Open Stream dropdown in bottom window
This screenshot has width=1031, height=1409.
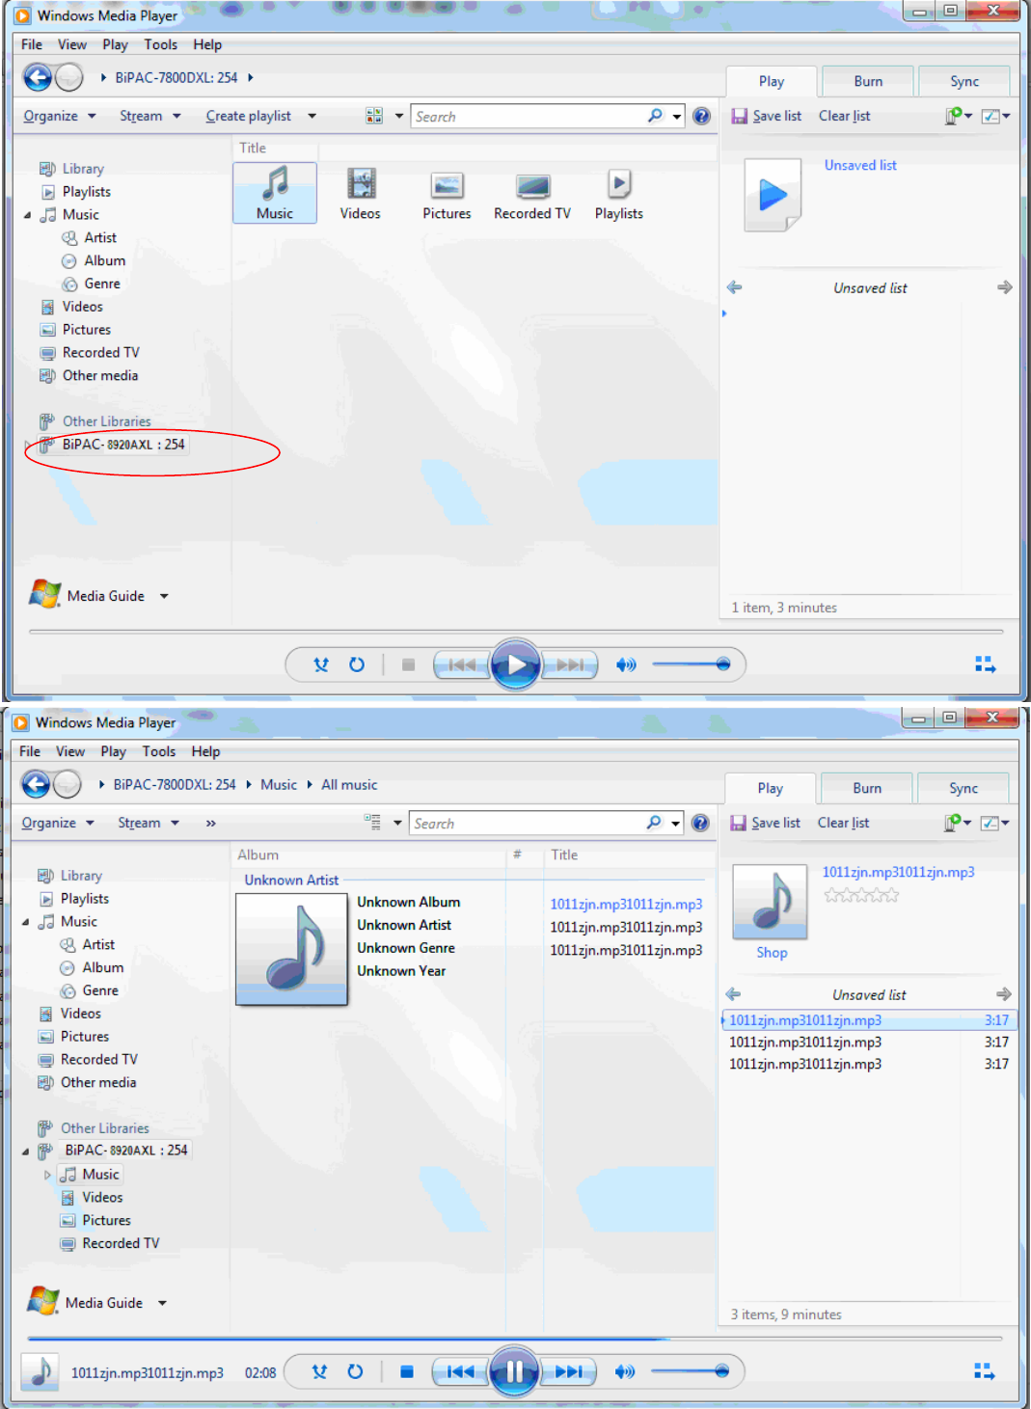(x=149, y=823)
